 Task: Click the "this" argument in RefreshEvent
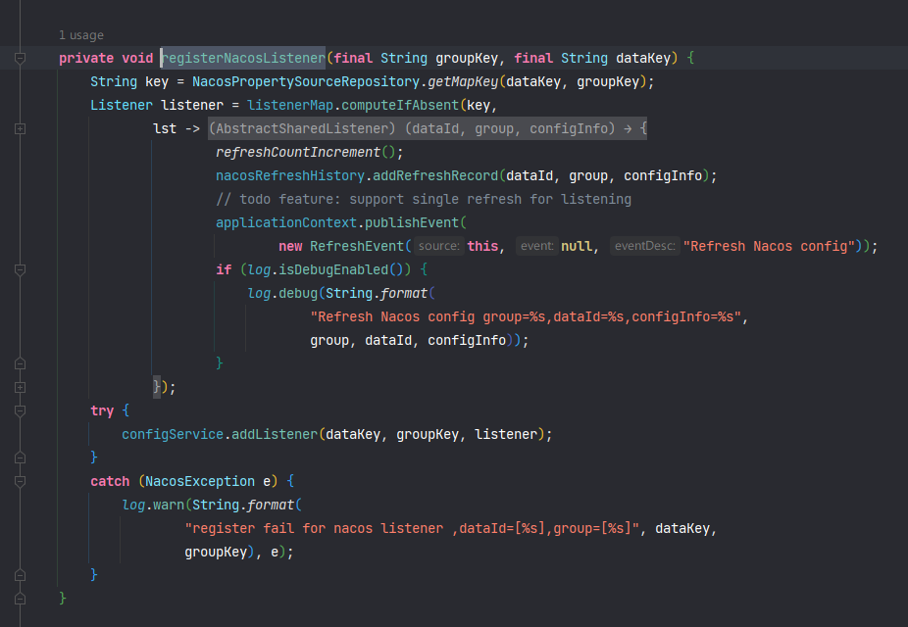coord(483,247)
